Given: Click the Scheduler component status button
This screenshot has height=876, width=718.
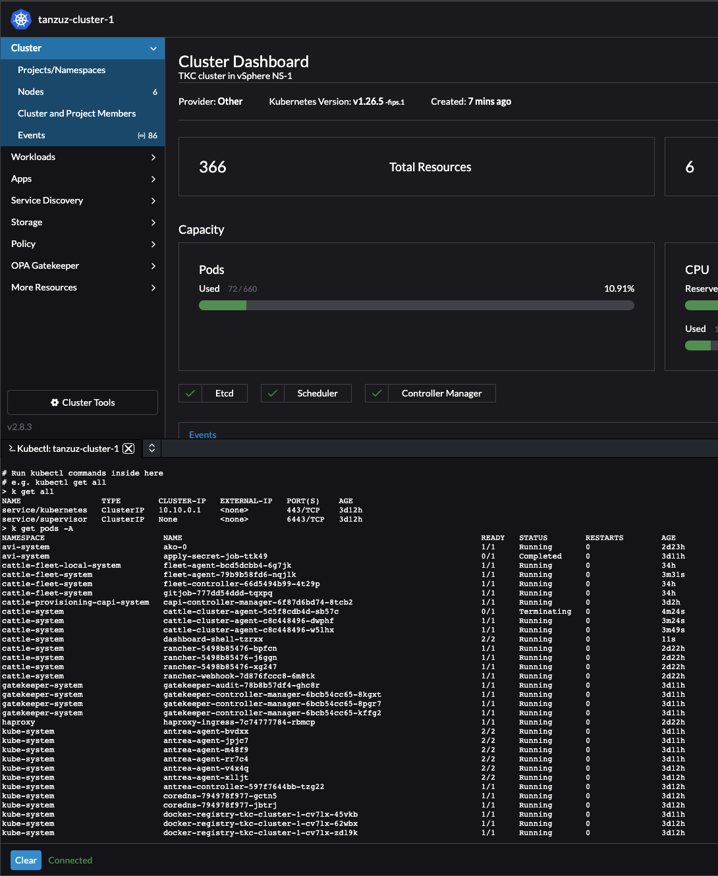Looking at the screenshot, I should coord(306,393).
